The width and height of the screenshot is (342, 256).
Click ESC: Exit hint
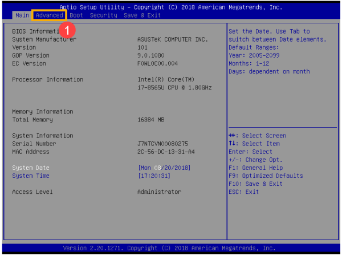(243, 192)
